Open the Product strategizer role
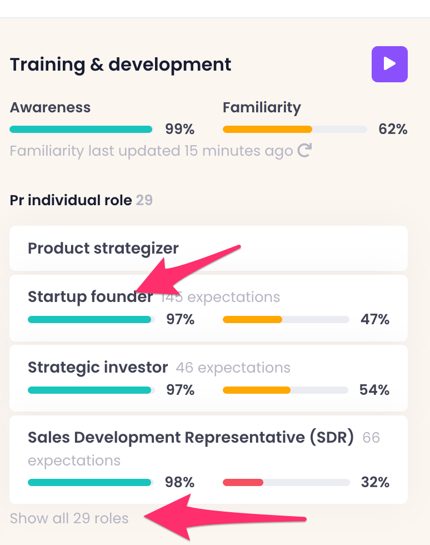The width and height of the screenshot is (430, 545). [x=103, y=248]
